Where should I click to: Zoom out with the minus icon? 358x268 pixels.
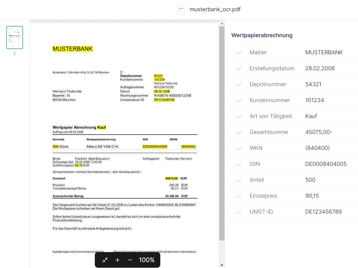pos(130,260)
